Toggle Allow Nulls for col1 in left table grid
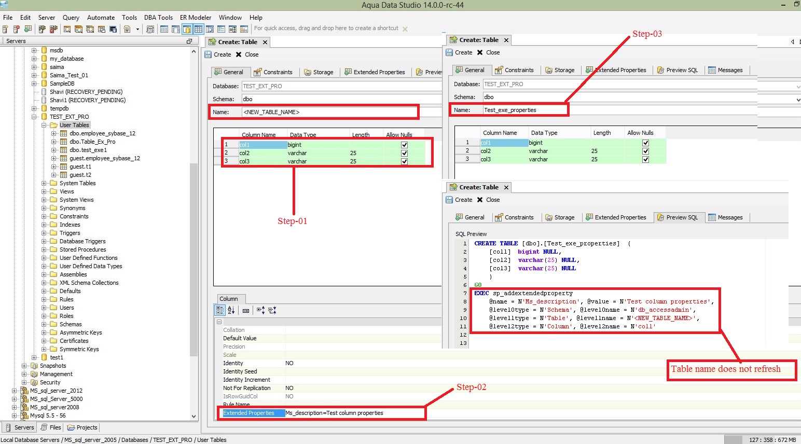Image resolution: width=801 pixels, height=444 pixels. pyautogui.click(x=404, y=145)
